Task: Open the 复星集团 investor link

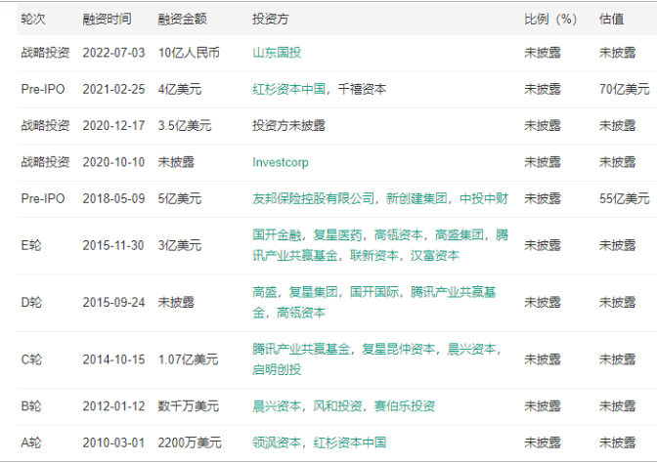Action: coord(313,292)
